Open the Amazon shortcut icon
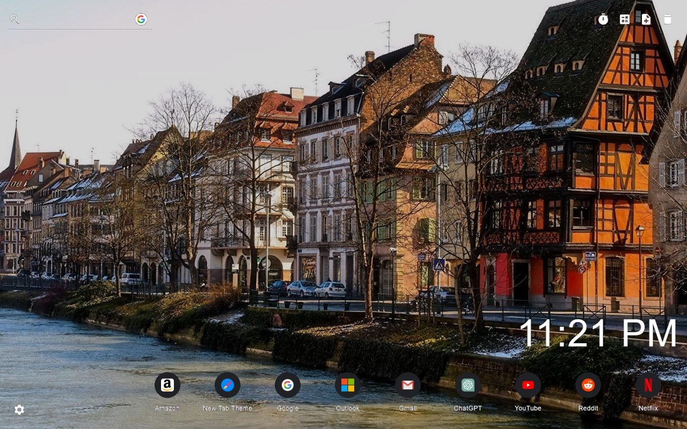 pyautogui.click(x=167, y=385)
